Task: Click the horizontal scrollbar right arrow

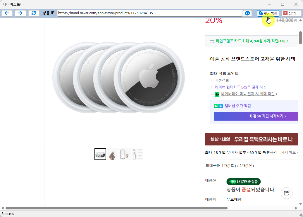Action: pos(296,208)
